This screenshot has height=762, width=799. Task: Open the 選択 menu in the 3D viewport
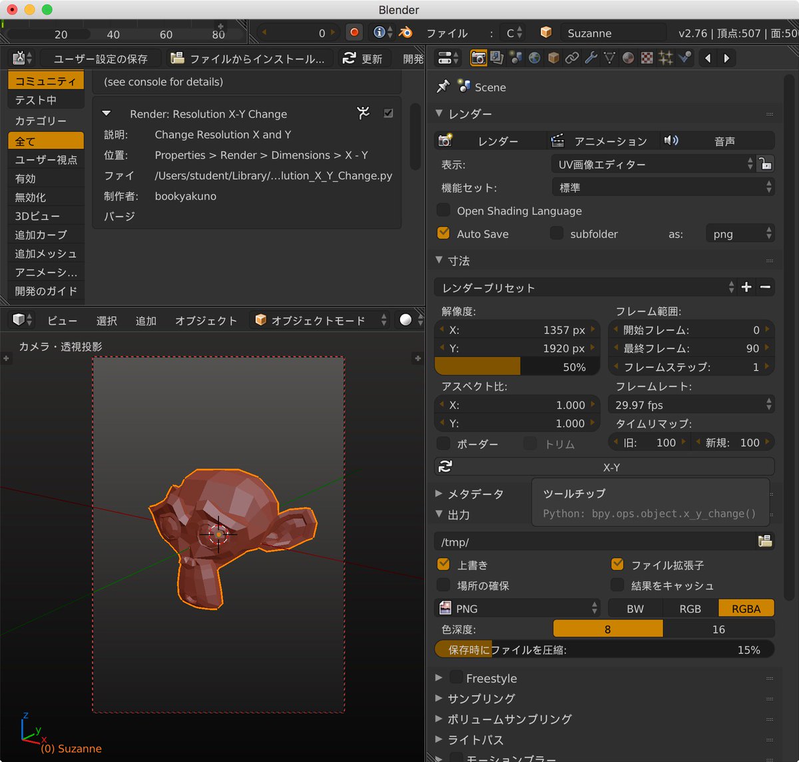pos(107,320)
